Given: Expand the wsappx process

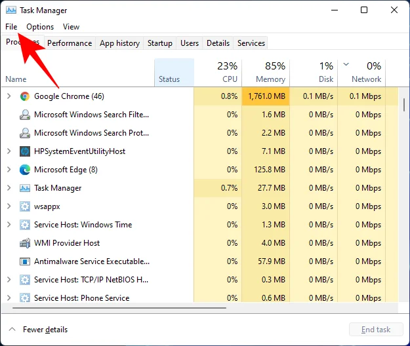Looking at the screenshot, I should (9, 206).
